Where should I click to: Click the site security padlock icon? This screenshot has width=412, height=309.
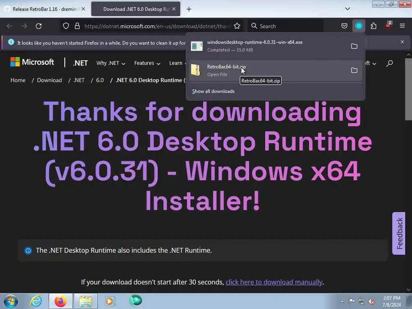pos(77,26)
